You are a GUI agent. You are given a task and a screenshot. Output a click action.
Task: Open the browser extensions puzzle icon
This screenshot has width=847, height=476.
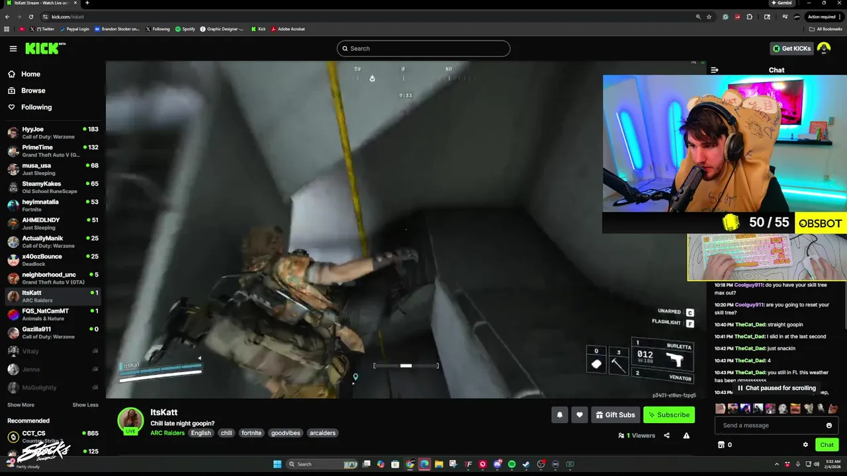pyautogui.click(x=749, y=17)
